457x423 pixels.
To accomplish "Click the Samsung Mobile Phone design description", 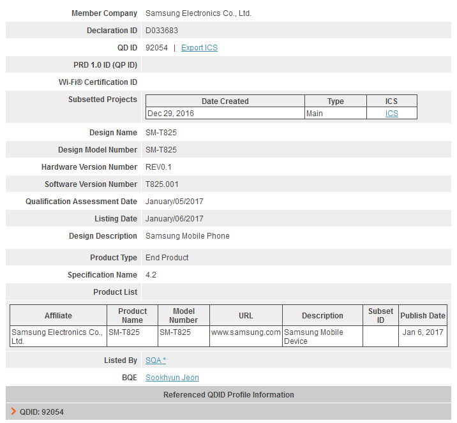I will pos(188,236).
